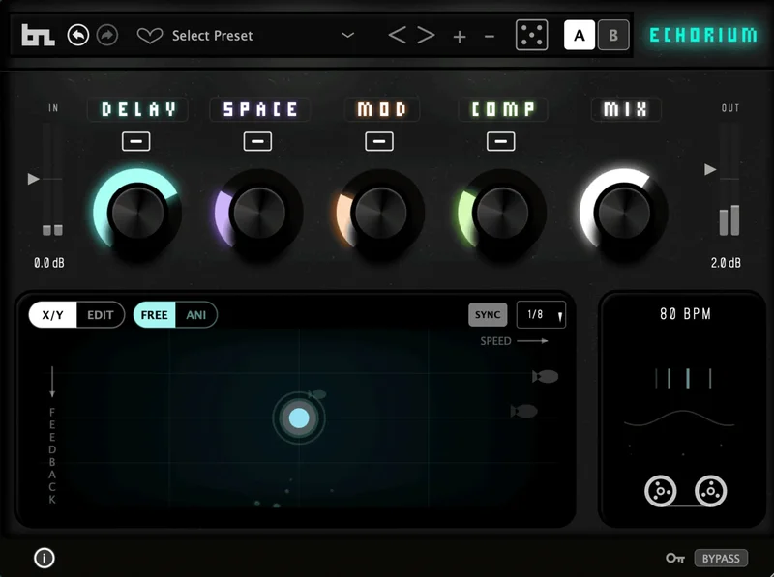Open the info icon

tap(45, 558)
